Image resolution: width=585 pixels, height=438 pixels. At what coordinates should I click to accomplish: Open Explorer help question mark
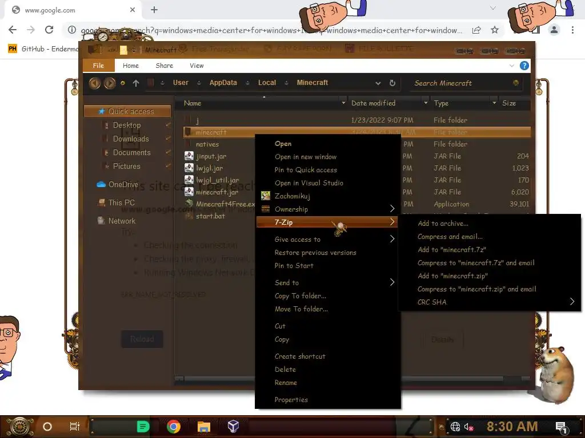click(524, 66)
